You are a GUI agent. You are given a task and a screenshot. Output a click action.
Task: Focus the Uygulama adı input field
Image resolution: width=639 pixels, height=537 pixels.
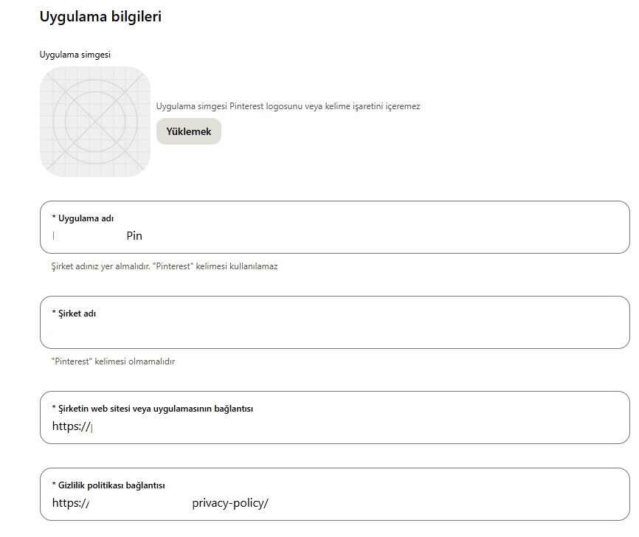(x=334, y=227)
